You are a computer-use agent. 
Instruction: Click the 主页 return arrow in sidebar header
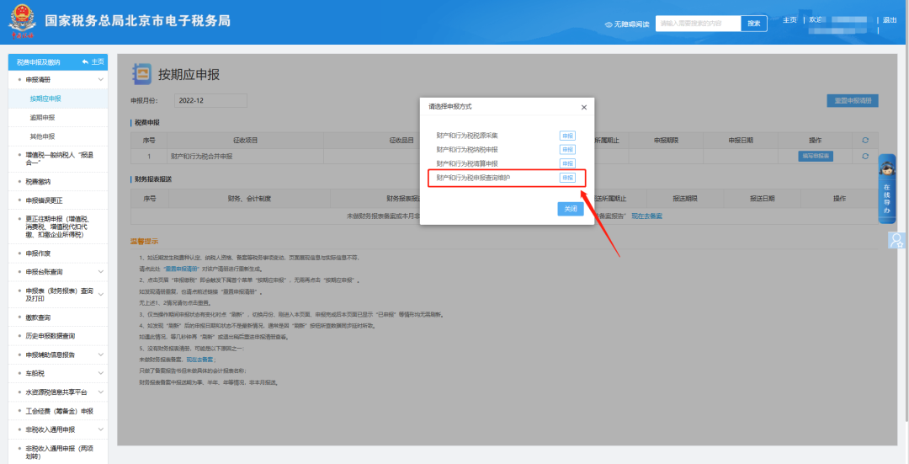click(86, 61)
